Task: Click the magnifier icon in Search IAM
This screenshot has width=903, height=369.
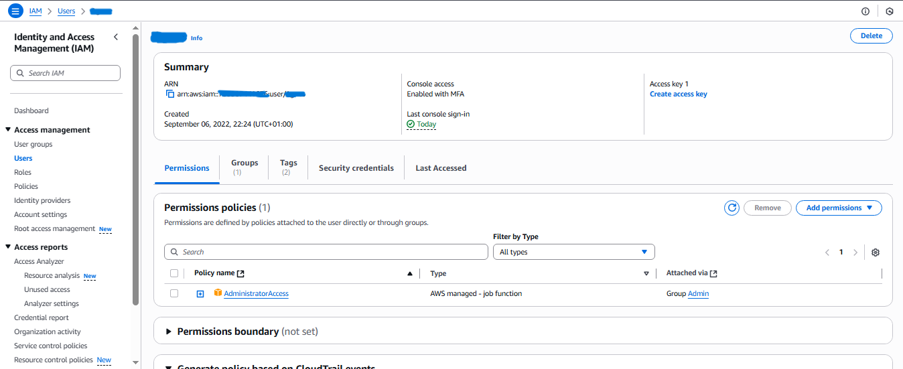Action: [21, 73]
